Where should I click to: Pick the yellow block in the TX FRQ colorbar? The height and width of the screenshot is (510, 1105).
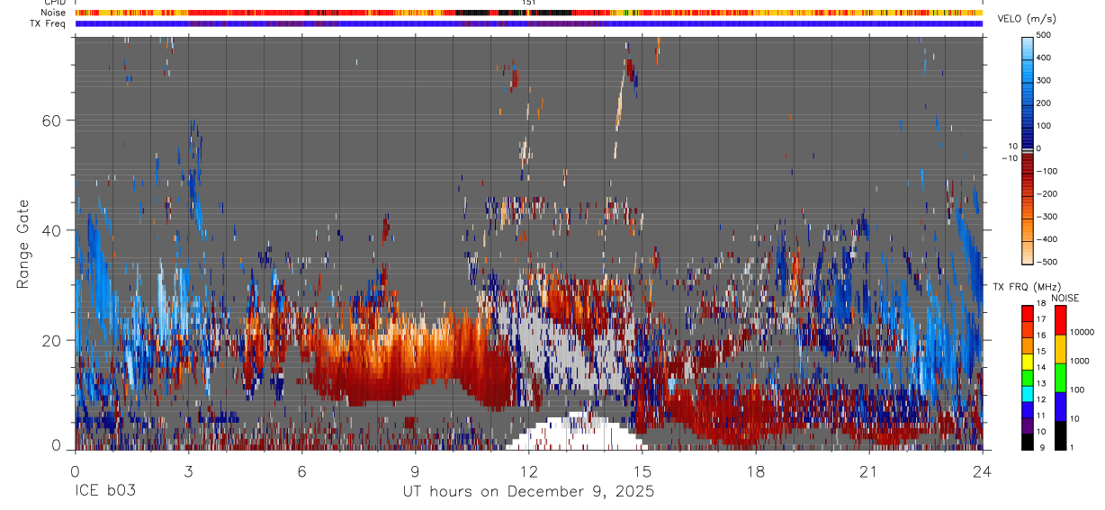pyautogui.click(x=1028, y=361)
